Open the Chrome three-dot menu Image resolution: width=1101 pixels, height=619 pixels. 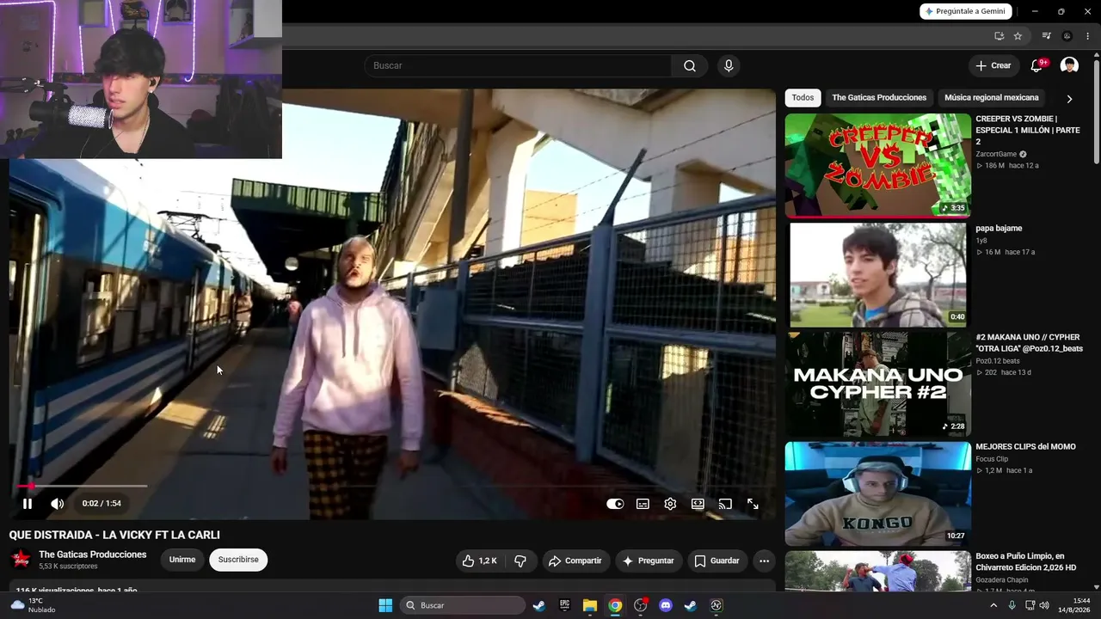(x=1088, y=36)
